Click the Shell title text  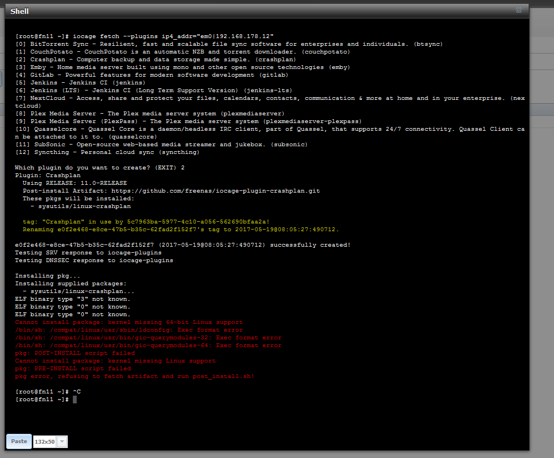click(x=19, y=11)
